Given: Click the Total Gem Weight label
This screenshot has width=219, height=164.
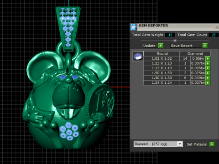Looking at the screenshot, I should click(x=147, y=35).
